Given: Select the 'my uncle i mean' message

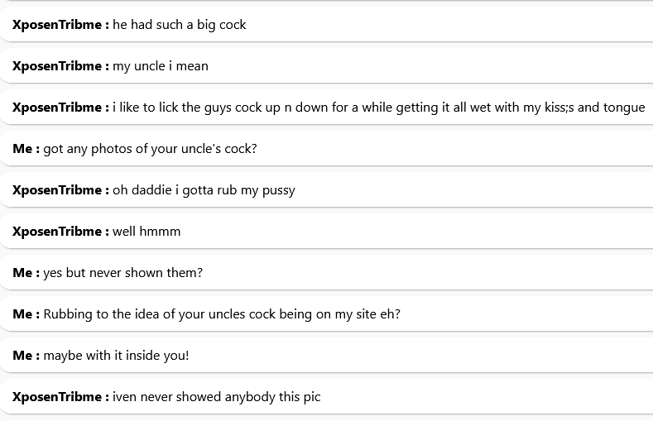Looking at the screenshot, I should pos(160,66).
